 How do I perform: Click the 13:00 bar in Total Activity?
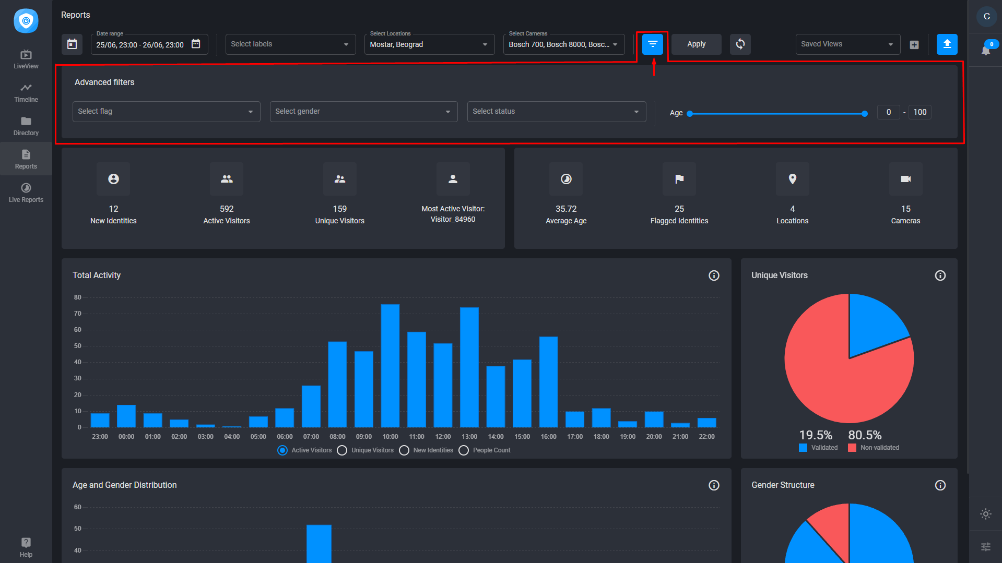point(469,367)
